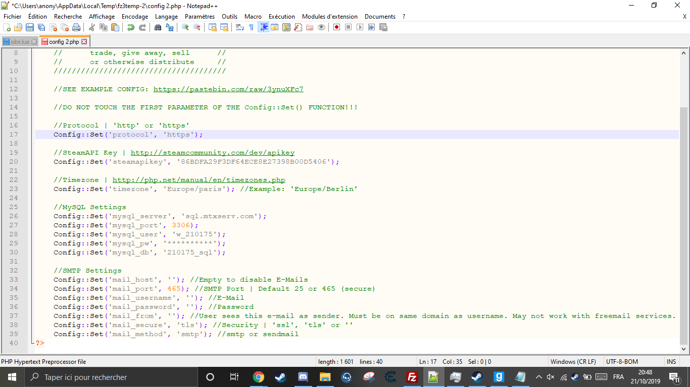This screenshot has width=690, height=387.
Task: Open the Recherche menu
Action: coord(68,17)
